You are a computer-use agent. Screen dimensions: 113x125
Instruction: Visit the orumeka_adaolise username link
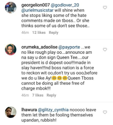tap(39, 47)
